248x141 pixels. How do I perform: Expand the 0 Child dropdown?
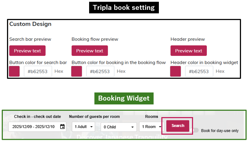pyautogui.click(x=118, y=127)
